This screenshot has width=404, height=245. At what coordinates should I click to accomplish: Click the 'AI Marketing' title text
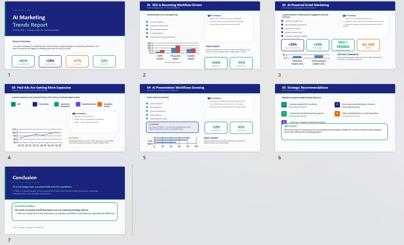click(29, 17)
